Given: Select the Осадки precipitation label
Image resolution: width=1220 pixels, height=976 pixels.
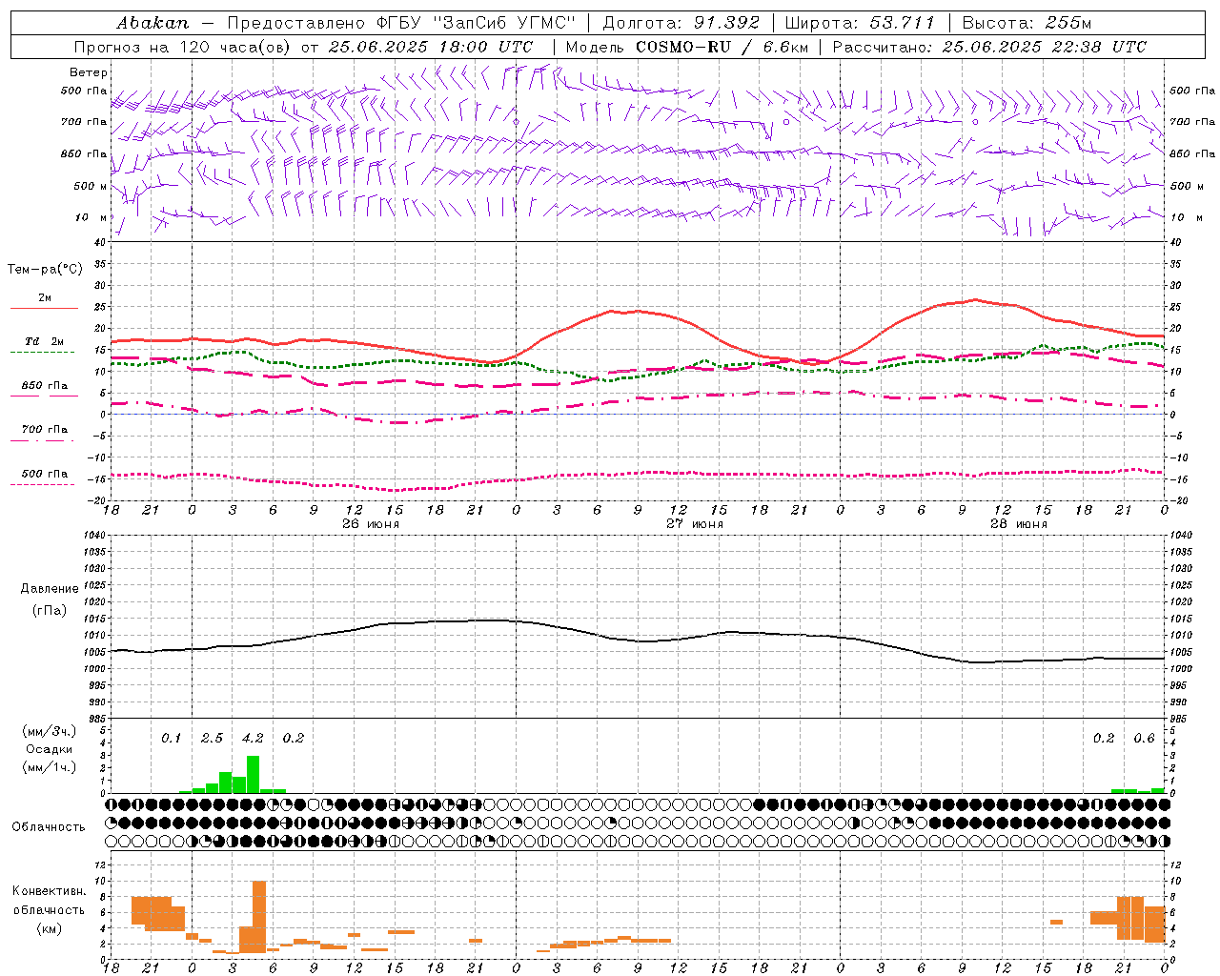Looking at the screenshot, I should [x=49, y=749].
